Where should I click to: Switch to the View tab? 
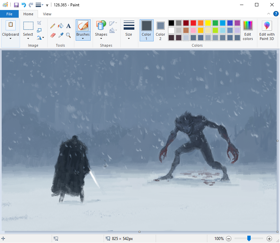pos(47,14)
